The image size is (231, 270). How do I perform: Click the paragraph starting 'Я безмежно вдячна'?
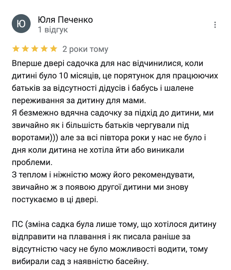113,138
